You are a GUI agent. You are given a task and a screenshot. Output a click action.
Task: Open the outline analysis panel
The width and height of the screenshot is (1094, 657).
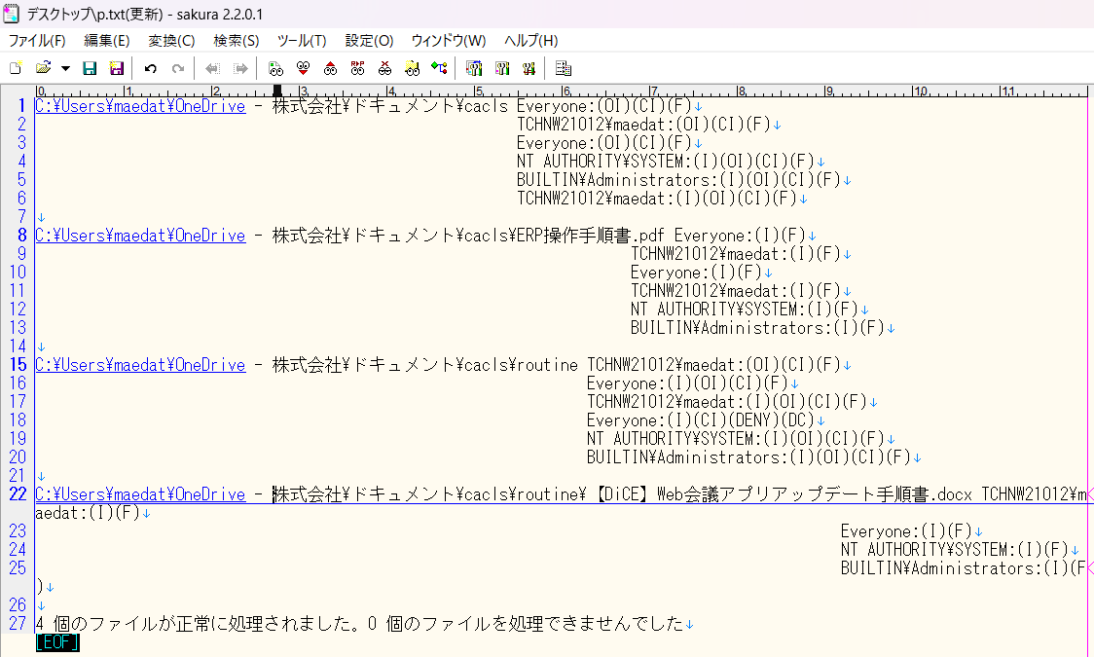(563, 67)
